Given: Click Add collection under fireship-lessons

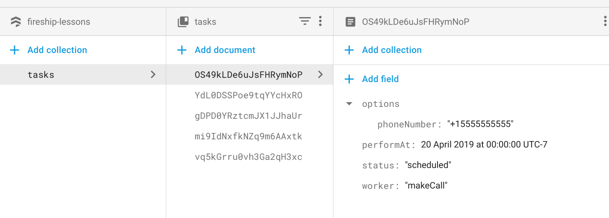Looking at the screenshot, I should tap(57, 50).
